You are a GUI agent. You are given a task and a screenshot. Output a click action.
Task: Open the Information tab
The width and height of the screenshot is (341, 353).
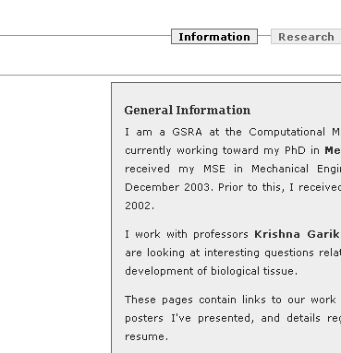tap(214, 37)
